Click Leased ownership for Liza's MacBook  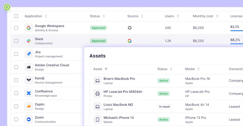point(234,107)
